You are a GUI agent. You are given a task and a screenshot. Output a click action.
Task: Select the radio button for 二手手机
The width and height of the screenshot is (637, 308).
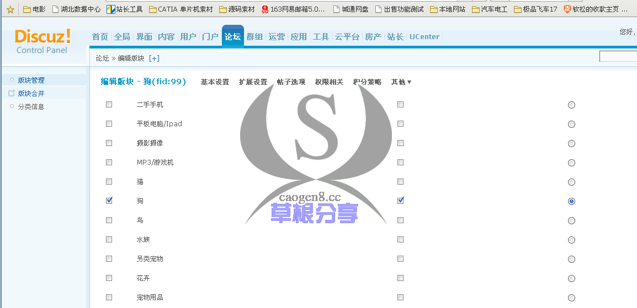[x=572, y=105]
